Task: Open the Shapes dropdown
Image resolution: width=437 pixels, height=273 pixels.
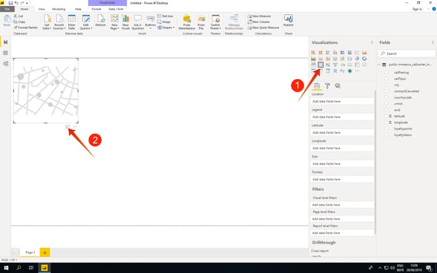Action: pyautogui.click(x=166, y=27)
